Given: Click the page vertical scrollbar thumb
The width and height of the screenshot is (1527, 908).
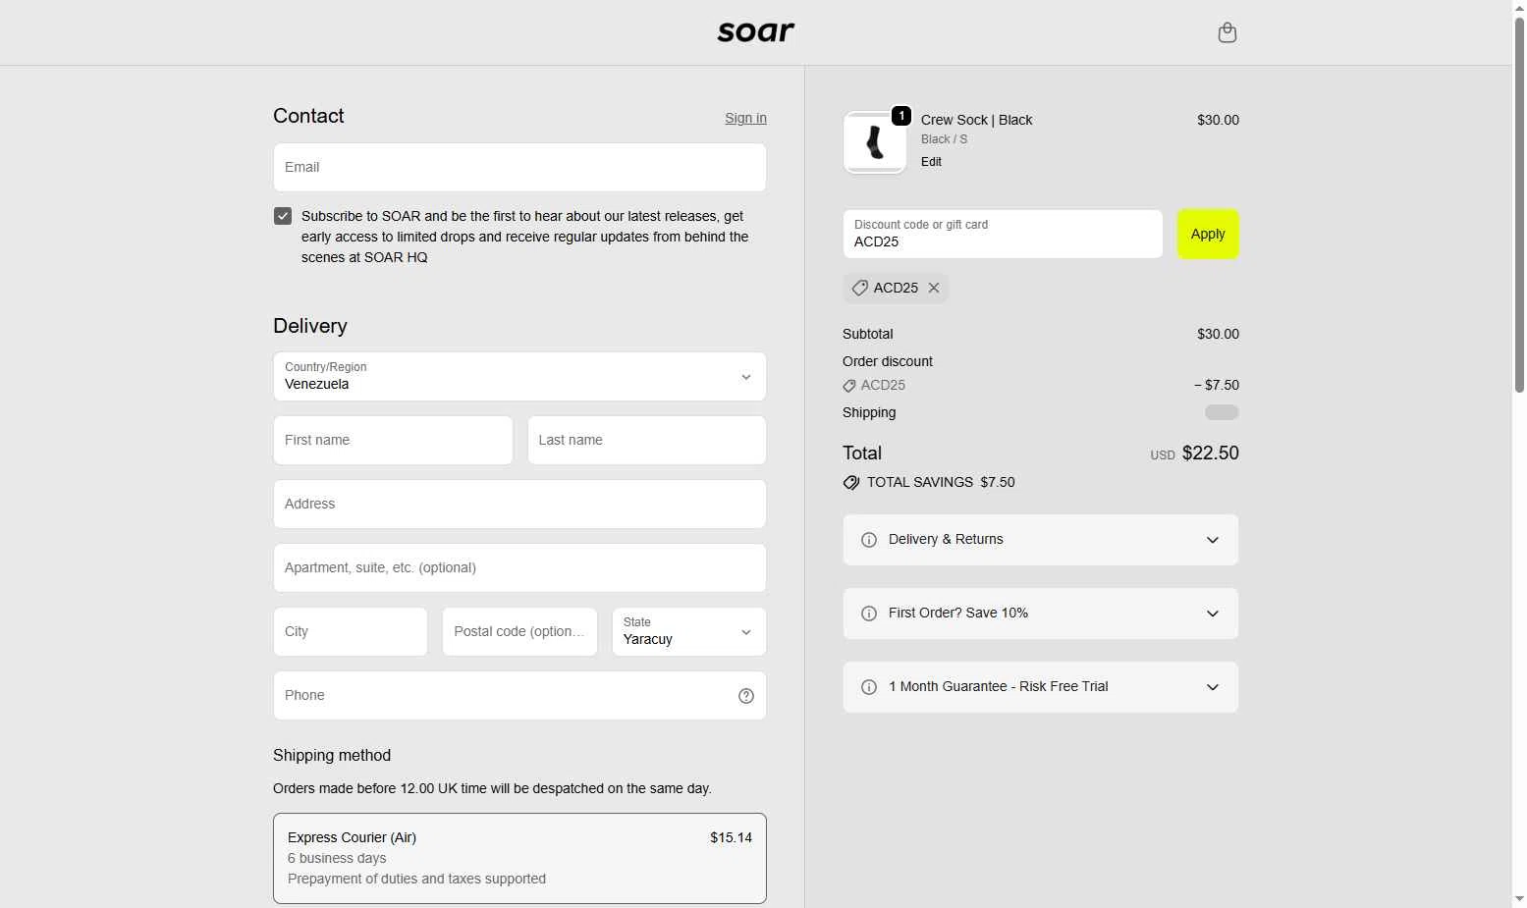Looking at the screenshot, I should pyautogui.click(x=1519, y=203).
